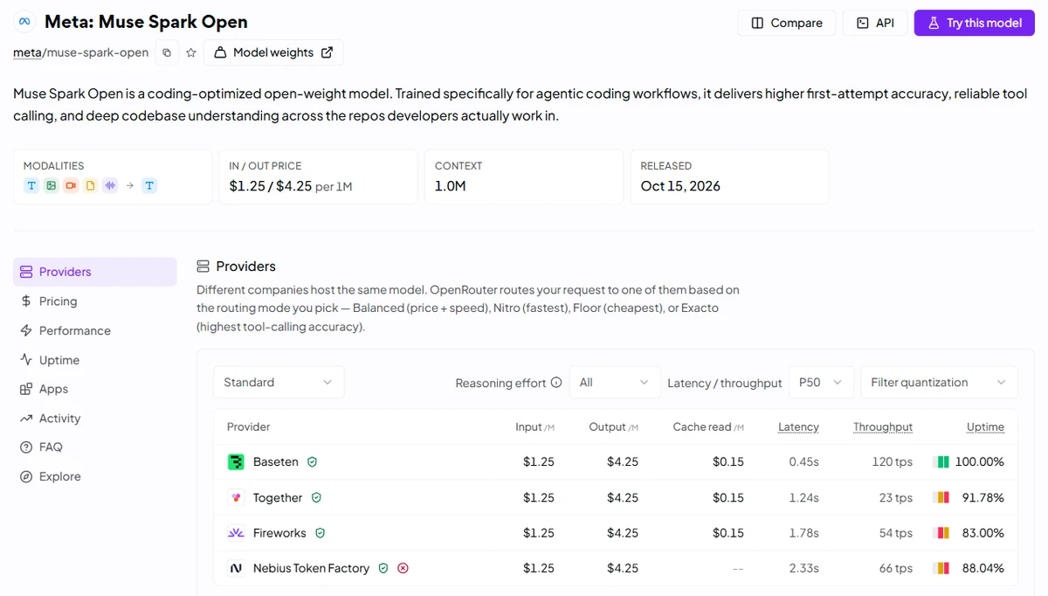Viewport: 1048px width, 596px height.
Task: Click the Fireworks 54 tps throughput value
Action: click(x=896, y=532)
